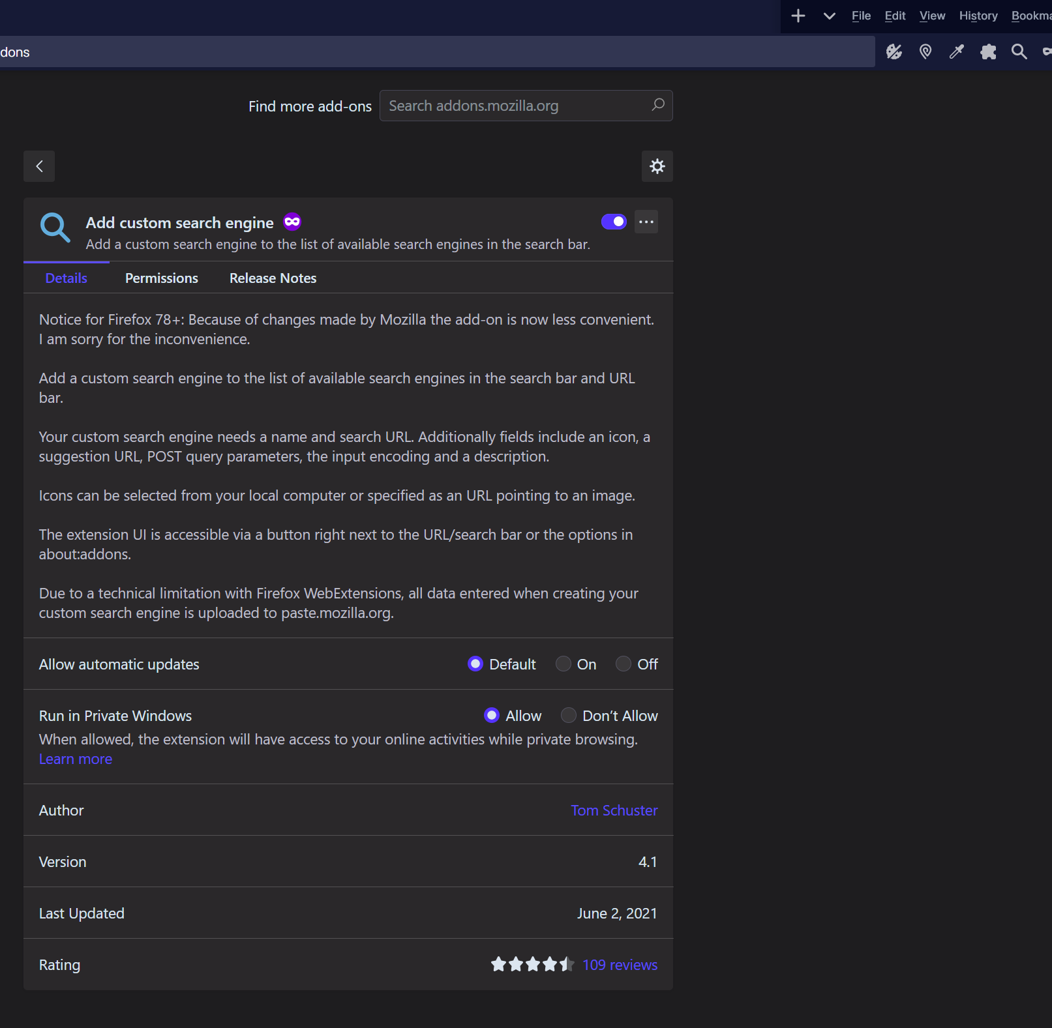Click the Add custom search engine title

[x=180, y=223]
